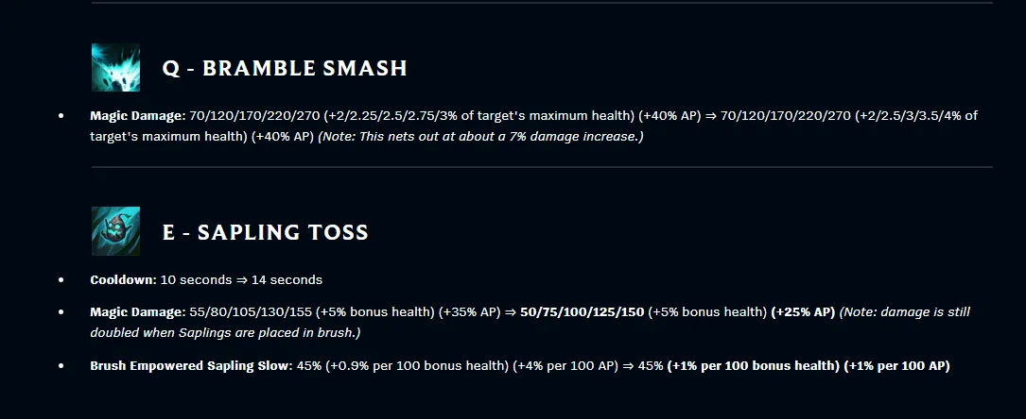The width and height of the screenshot is (1026, 419).
Task: Click the bold '+1% per 100 AP' text
Action: pyautogui.click(x=896, y=365)
